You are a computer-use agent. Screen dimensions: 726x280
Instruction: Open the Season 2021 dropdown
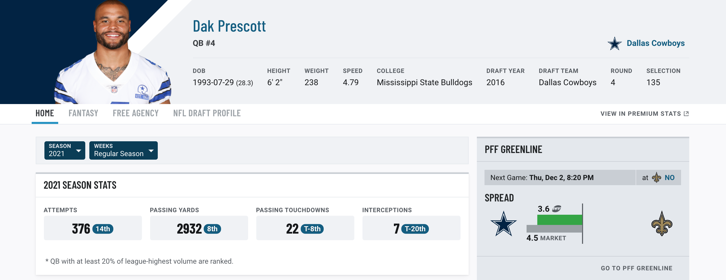[x=65, y=150]
